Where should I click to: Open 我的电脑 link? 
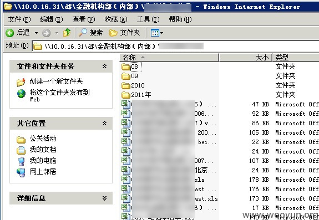[43, 161]
